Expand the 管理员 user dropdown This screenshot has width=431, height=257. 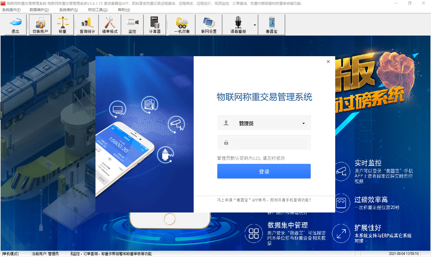point(303,123)
